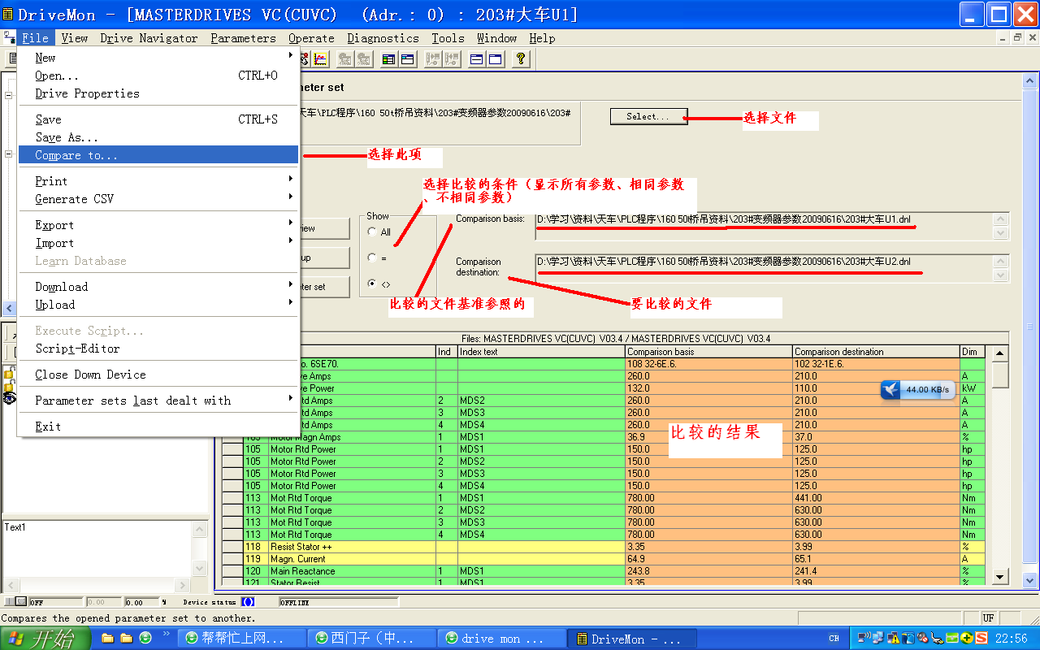This screenshot has height=650, width=1040.
Task: Open the Tools menu
Action: coord(448,37)
